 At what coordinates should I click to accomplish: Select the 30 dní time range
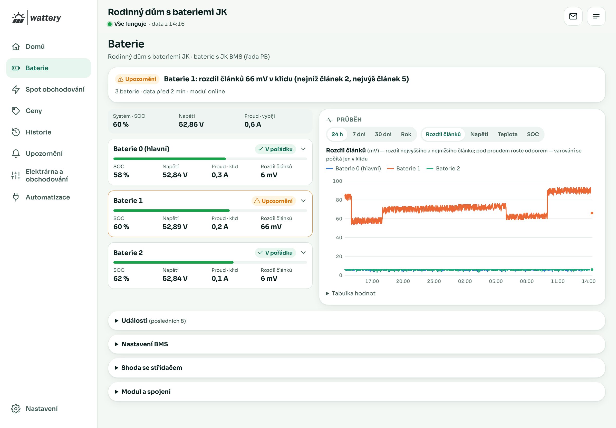click(383, 134)
